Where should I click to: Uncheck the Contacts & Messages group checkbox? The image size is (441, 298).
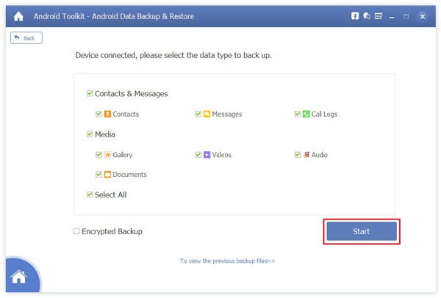tap(90, 93)
